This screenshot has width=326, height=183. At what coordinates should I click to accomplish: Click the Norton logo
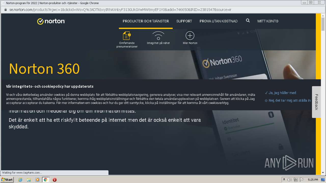51,21
